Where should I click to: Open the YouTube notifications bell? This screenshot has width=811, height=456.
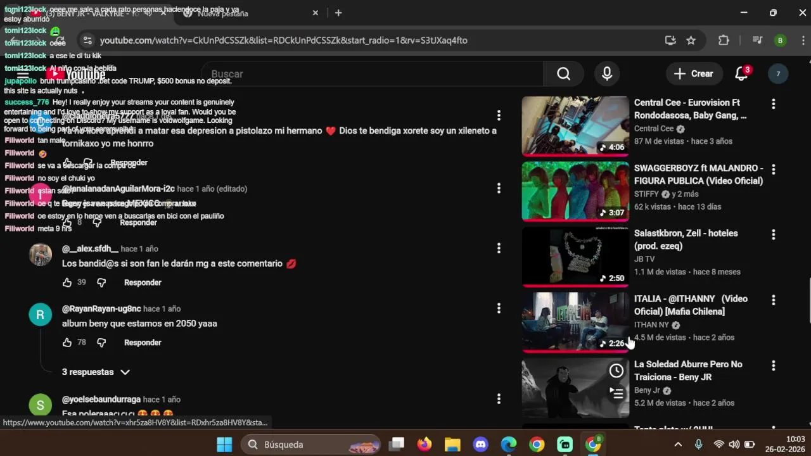[x=742, y=73]
